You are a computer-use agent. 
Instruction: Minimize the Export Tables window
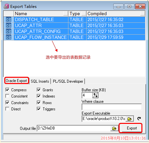[x=118, y=7]
